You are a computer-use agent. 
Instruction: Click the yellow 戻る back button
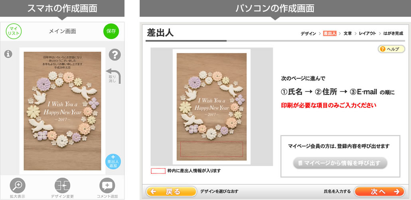tap(171, 192)
